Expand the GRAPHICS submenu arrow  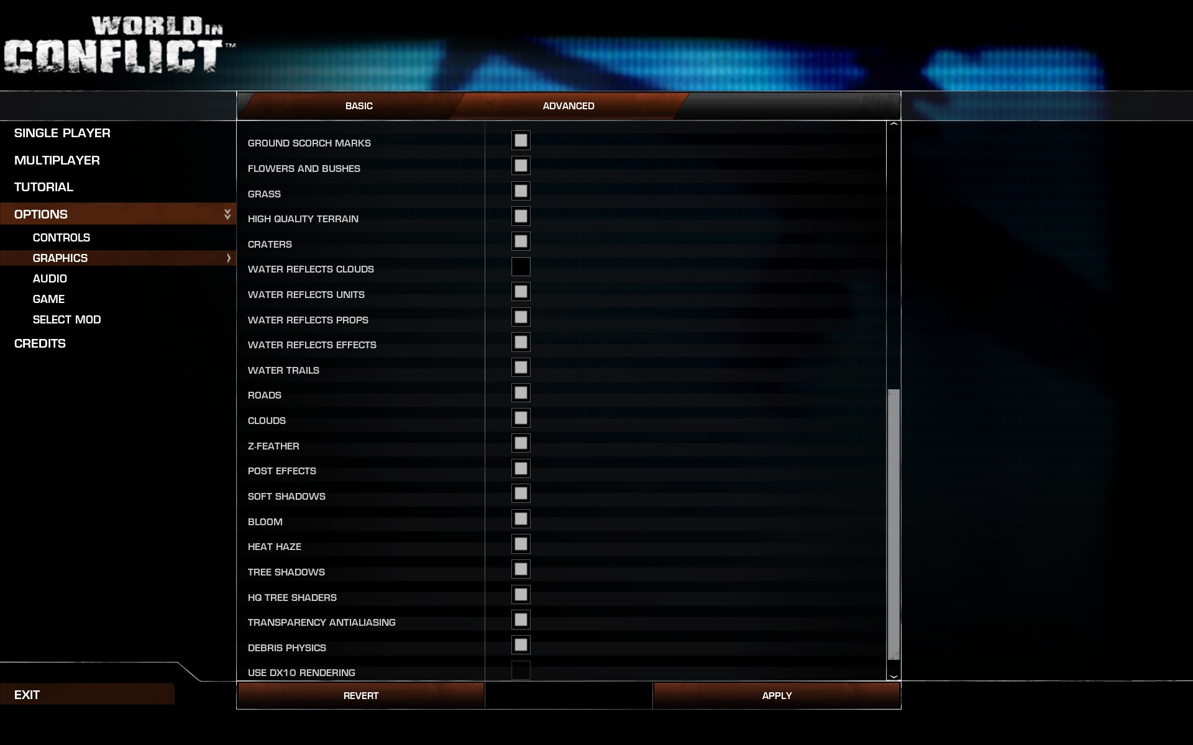[x=227, y=258]
